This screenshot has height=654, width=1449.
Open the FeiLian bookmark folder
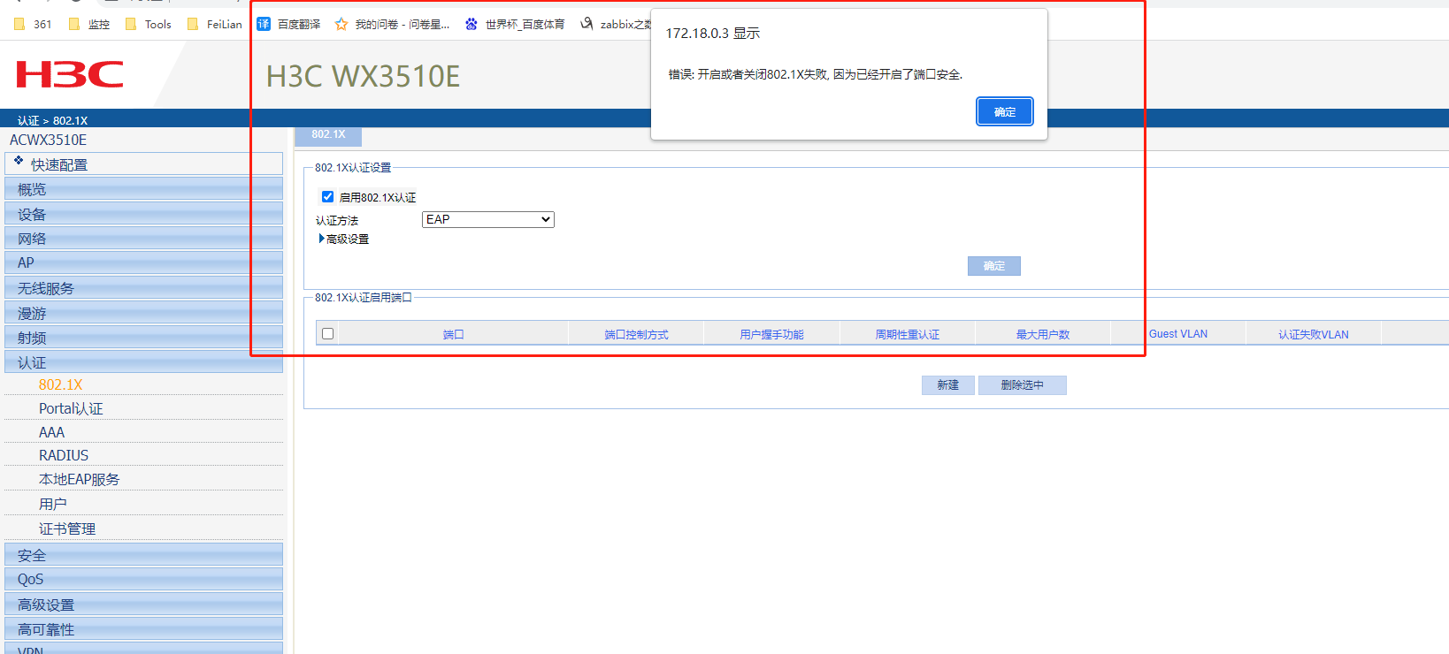click(x=214, y=24)
